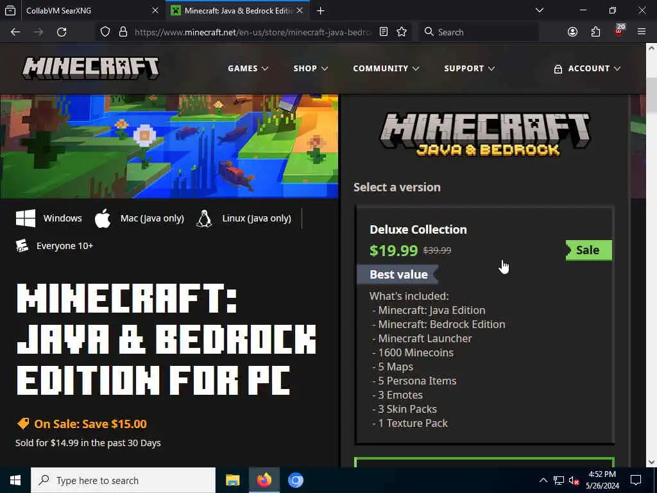
Task: View site security padlock information
Action: click(x=123, y=32)
